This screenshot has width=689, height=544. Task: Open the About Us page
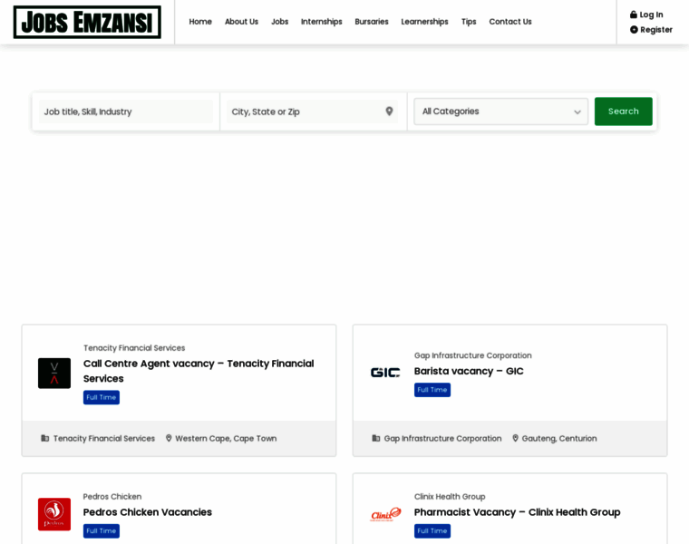[241, 22]
